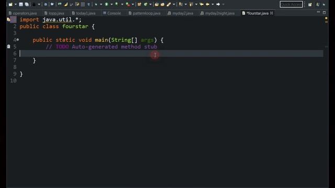Screen dimensions: 335x188
Task: Close the fourstar.java editor tab
Action: click(x=272, y=13)
